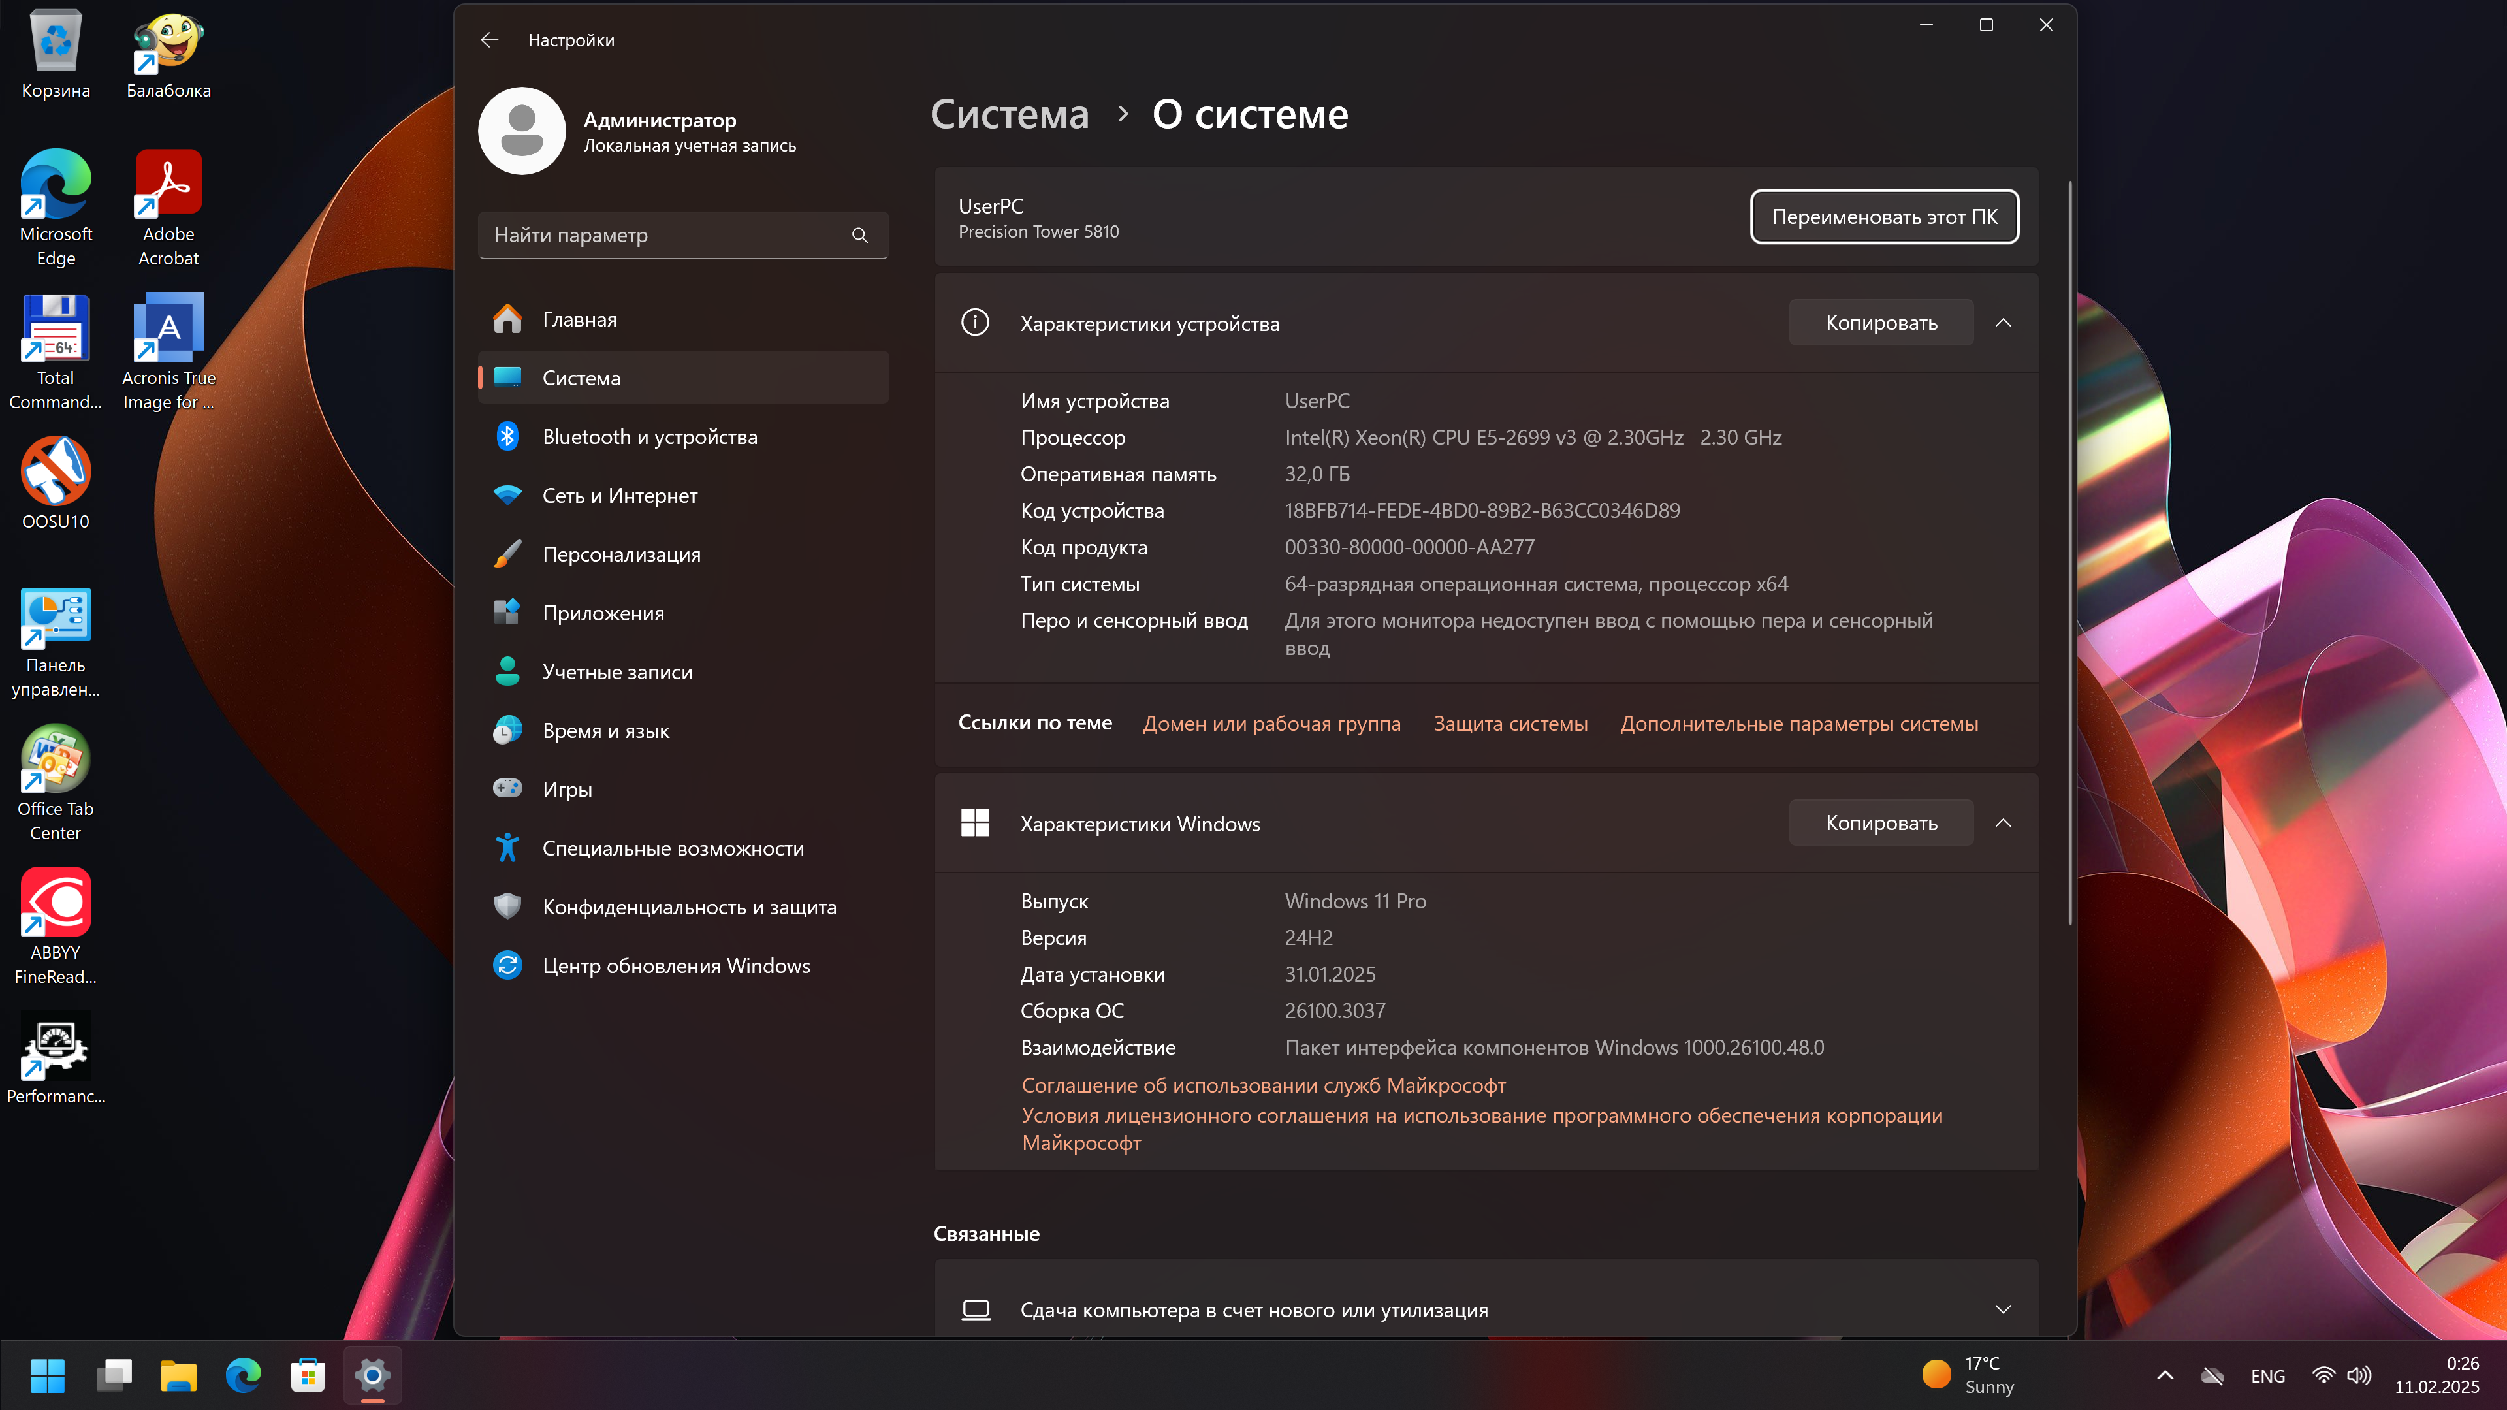
Task: Select the Adobe Acrobat desktop shortcut
Action: pos(168,207)
